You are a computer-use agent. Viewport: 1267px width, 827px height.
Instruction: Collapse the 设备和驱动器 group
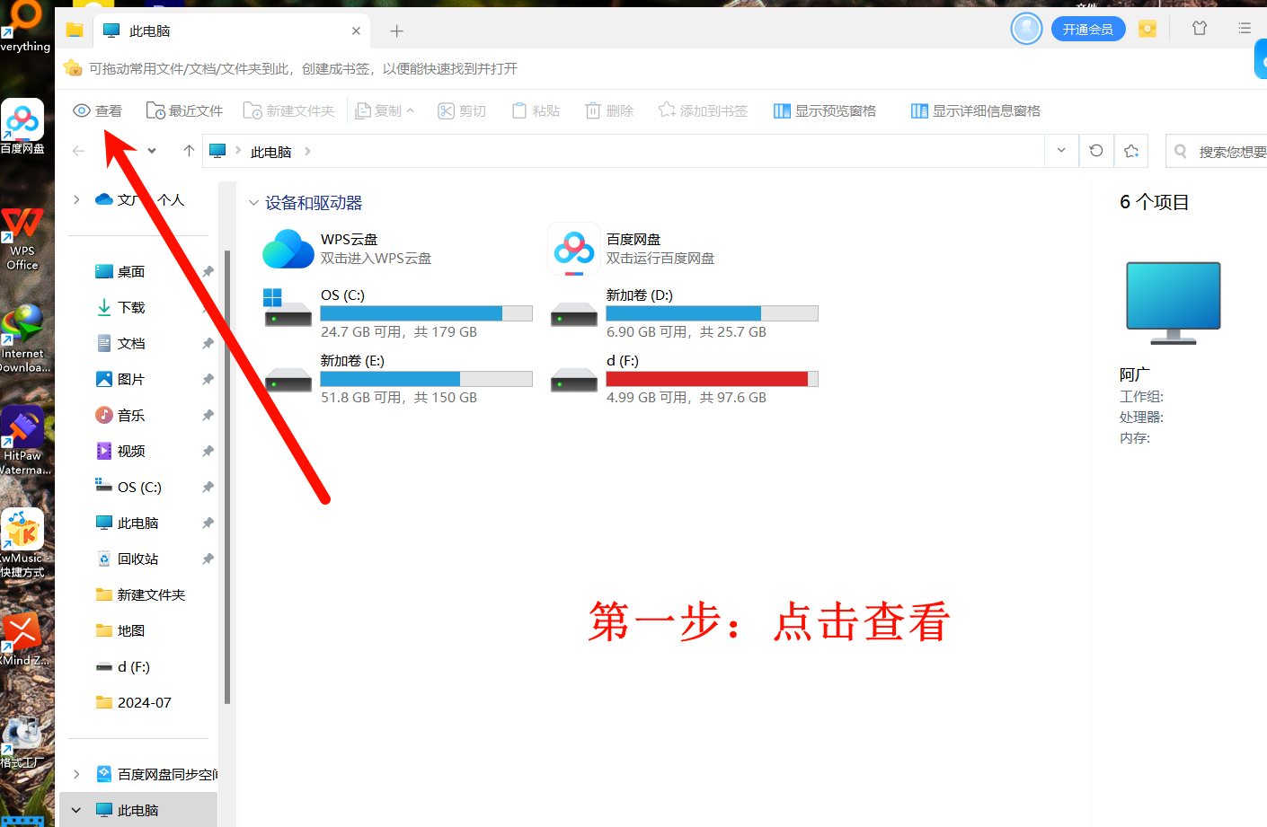point(253,203)
